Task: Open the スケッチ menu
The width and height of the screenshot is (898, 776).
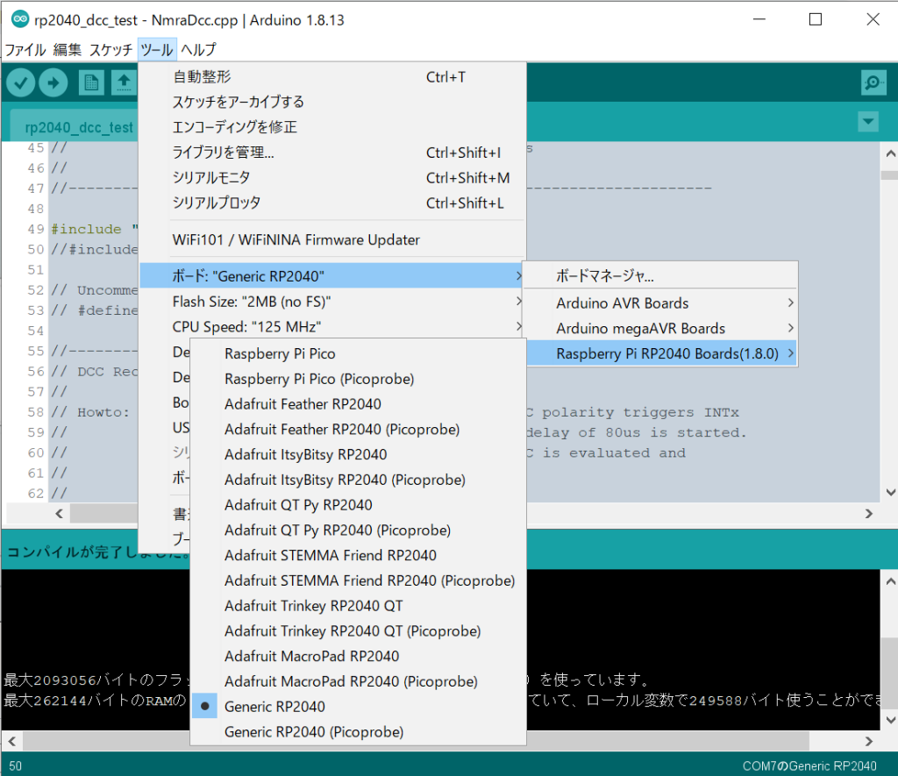Action: coord(110,50)
